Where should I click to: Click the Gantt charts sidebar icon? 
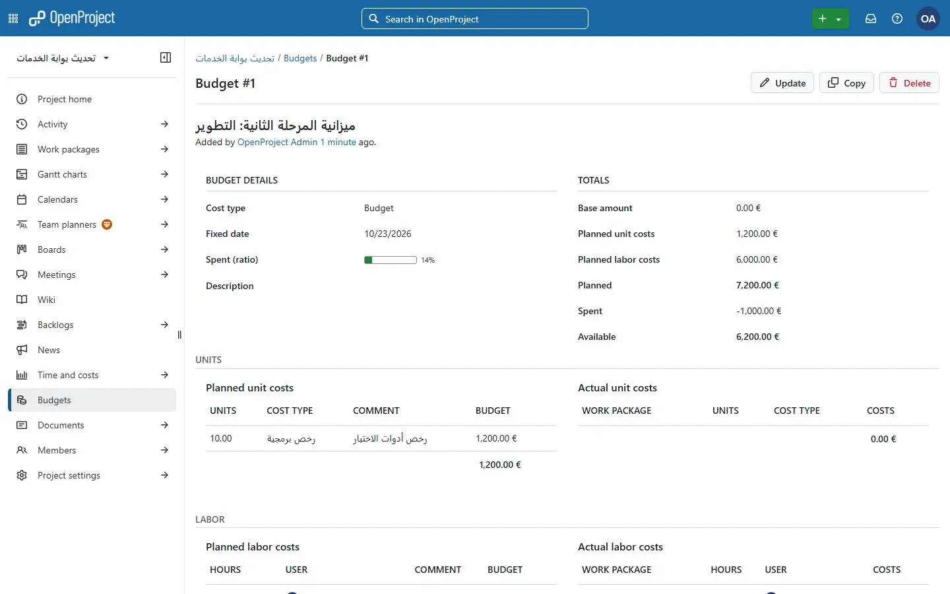tap(22, 174)
